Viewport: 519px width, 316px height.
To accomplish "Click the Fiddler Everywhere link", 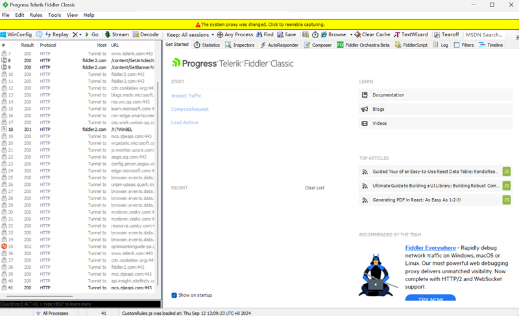I will (x=430, y=247).
